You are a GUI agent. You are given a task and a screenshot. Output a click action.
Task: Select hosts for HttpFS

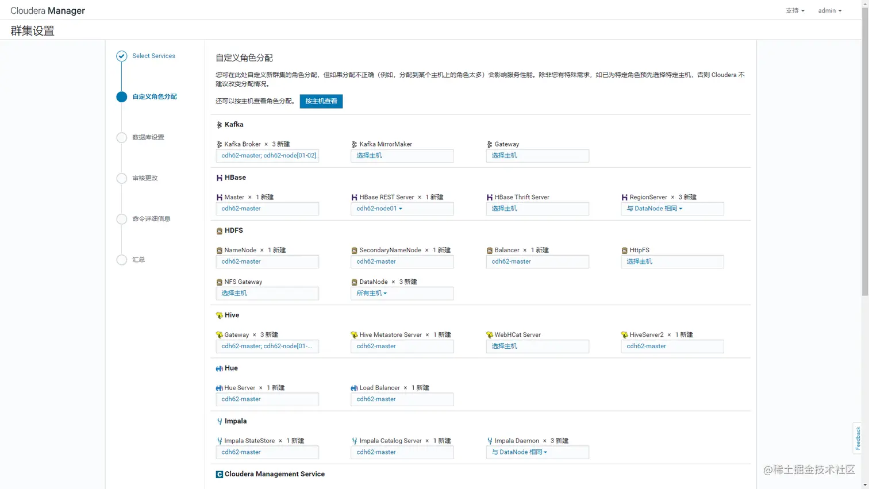(x=672, y=261)
